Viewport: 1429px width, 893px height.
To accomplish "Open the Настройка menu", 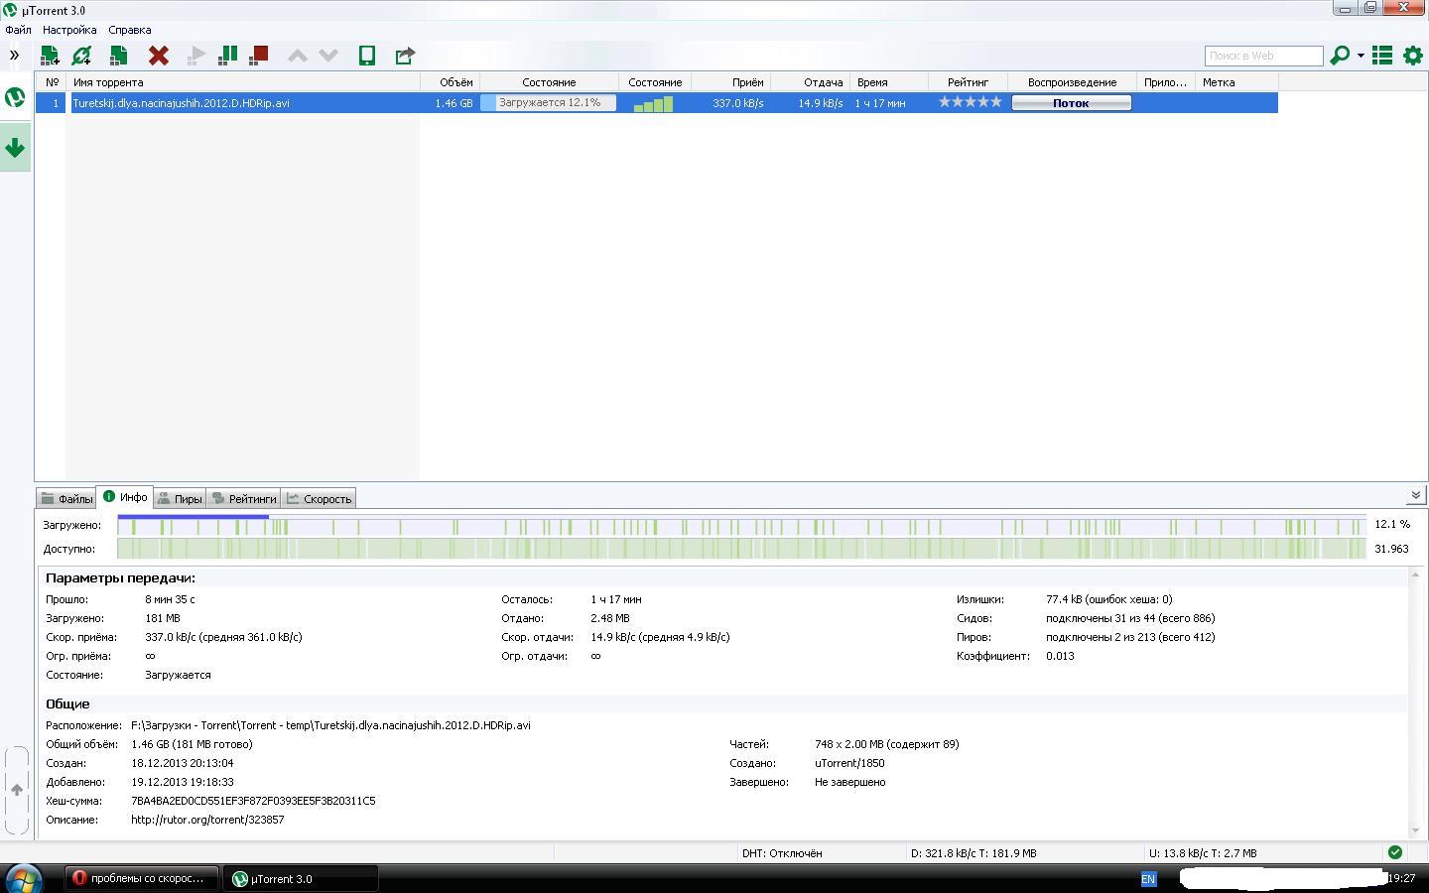I will [69, 30].
